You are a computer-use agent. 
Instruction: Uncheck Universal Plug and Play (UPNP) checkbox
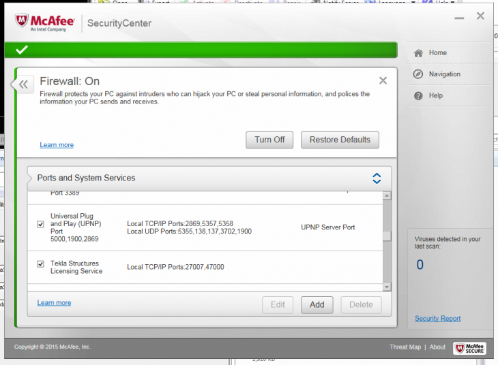(x=41, y=224)
